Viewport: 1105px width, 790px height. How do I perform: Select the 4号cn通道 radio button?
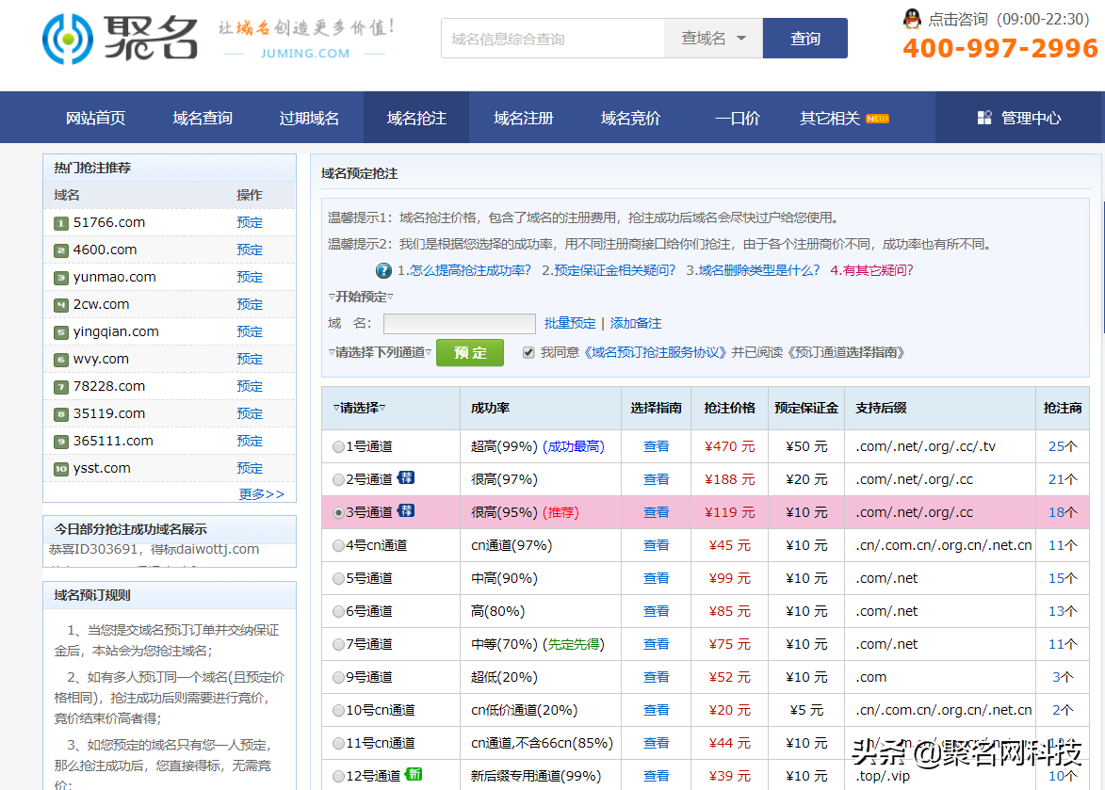pyautogui.click(x=338, y=546)
